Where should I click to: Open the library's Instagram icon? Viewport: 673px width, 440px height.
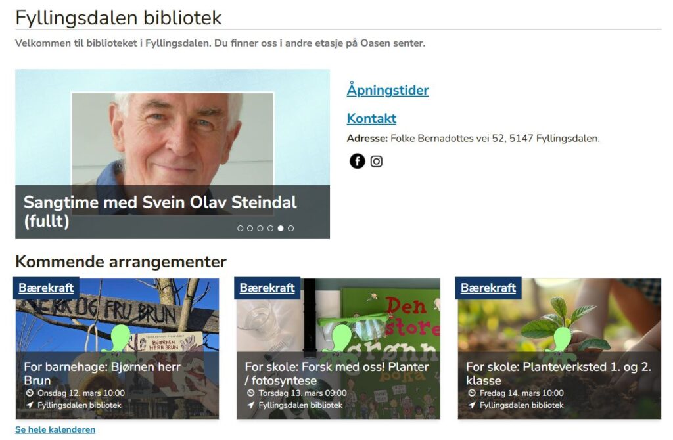click(377, 162)
